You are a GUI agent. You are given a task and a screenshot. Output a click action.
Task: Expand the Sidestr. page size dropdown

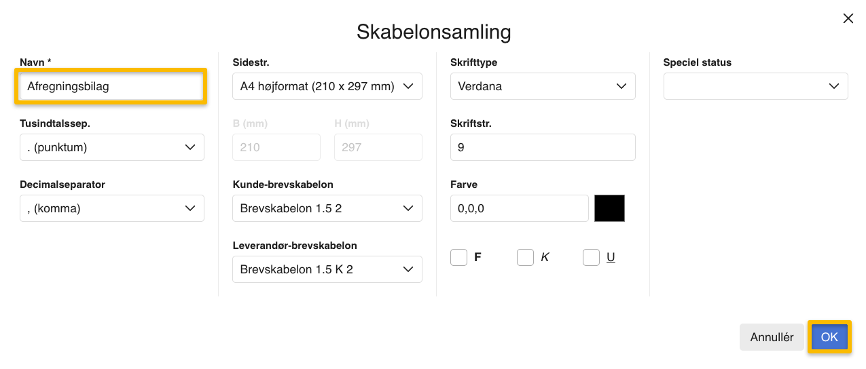click(327, 86)
